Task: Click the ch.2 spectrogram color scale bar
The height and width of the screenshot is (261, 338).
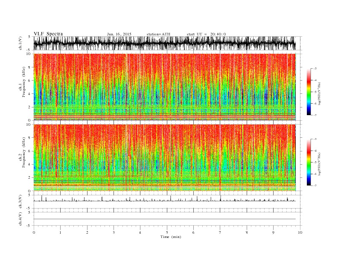Action: click(x=309, y=162)
